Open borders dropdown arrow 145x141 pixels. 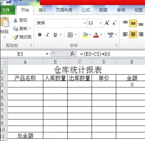click(76, 34)
